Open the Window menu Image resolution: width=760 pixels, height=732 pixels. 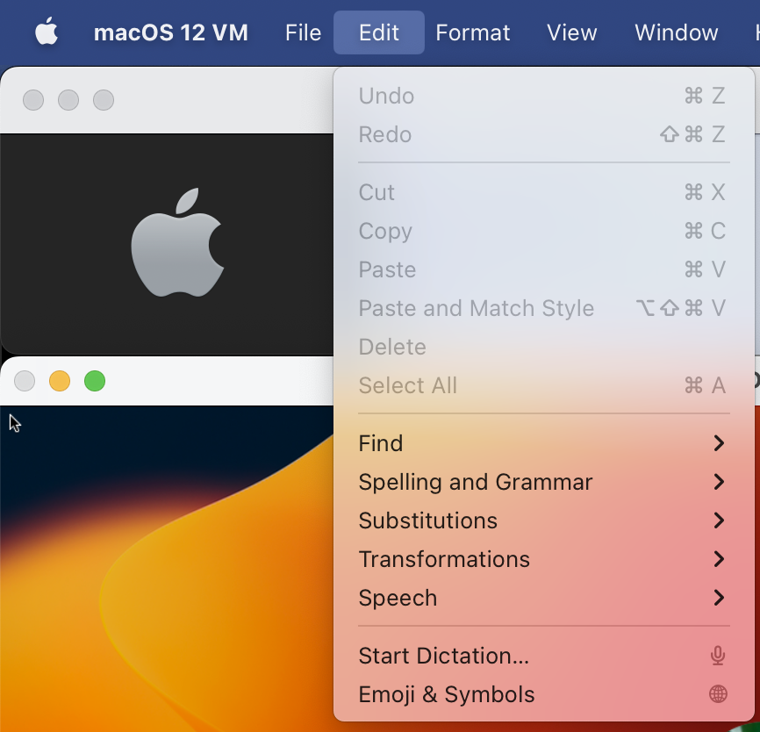tap(676, 32)
